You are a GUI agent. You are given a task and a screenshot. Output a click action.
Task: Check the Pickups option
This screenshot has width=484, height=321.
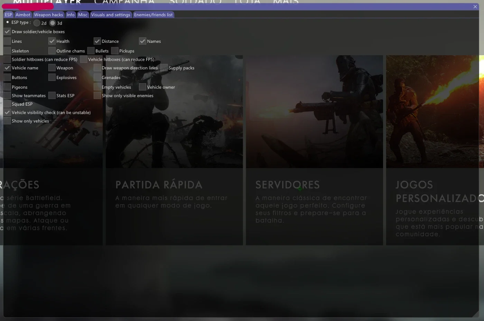pos(115,51)
